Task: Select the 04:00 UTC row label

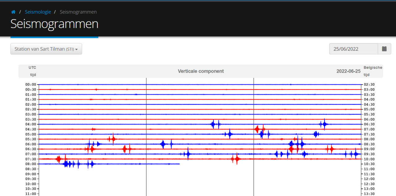Action: 31,124
